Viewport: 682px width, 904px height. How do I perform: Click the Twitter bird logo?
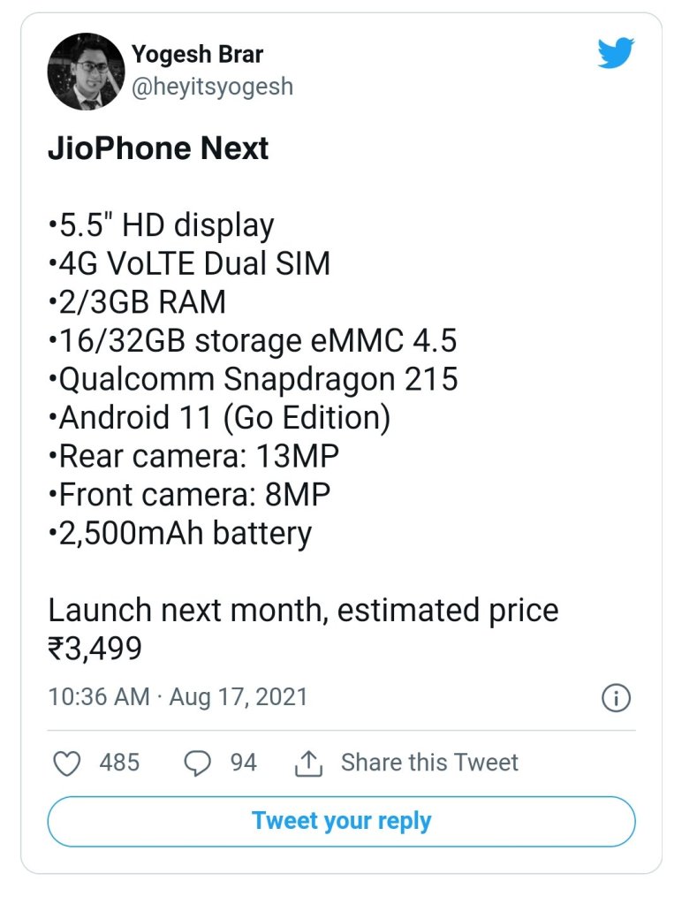(615, 55)
